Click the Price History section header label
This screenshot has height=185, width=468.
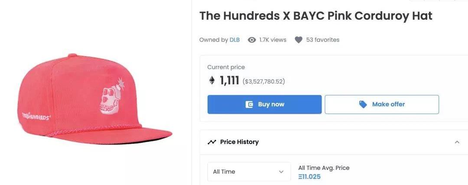point(239,142)
